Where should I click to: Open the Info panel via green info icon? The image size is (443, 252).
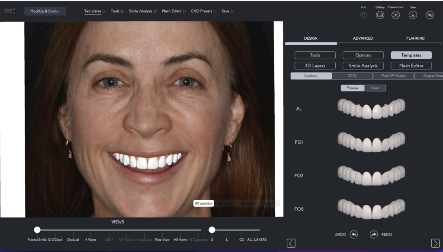point(363,14)
